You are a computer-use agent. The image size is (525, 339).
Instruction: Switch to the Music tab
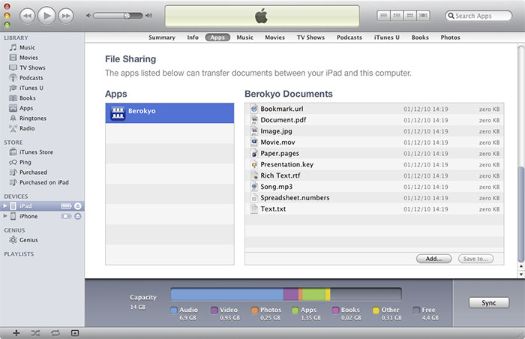[245, 37]
